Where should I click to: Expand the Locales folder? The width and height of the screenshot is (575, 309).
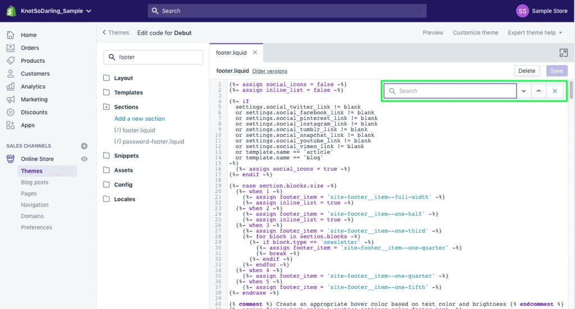click(x=124, y=199)
